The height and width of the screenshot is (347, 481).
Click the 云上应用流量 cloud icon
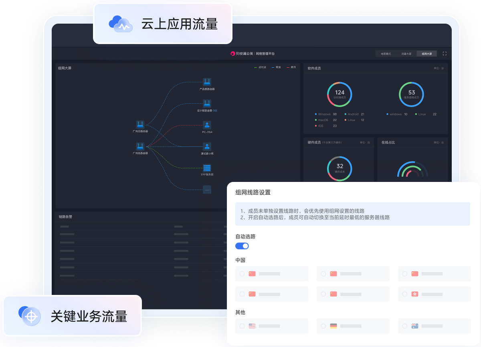121,24
